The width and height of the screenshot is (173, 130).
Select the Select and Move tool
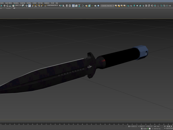pyautogui.click(x=4, y=6)
